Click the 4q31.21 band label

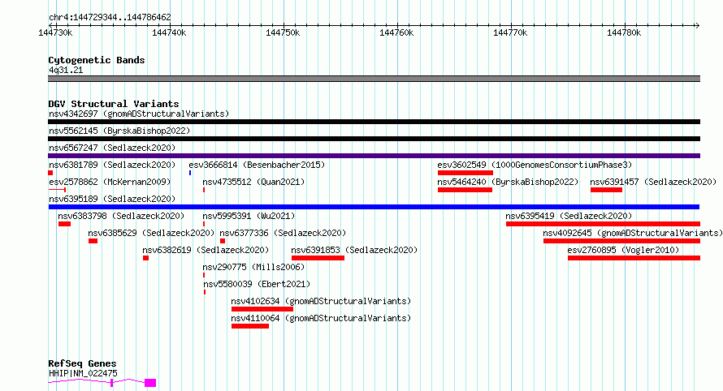coord(66,70)
